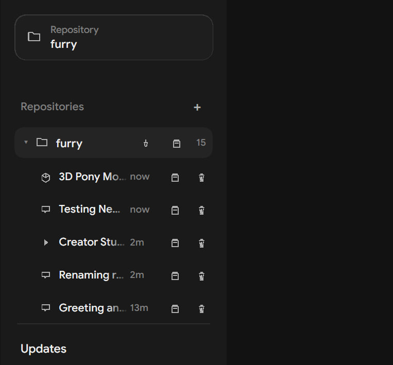This screenshot has width=393, height=365.
Task: Click the plug icon on furry row
Action: (146, 143)
